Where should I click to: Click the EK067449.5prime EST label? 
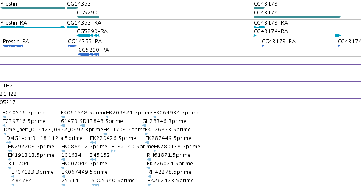pyautogui.click(x=84, y=172)
